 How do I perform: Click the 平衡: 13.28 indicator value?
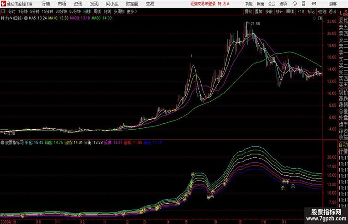pyautogui.click(x=93, y=143)
